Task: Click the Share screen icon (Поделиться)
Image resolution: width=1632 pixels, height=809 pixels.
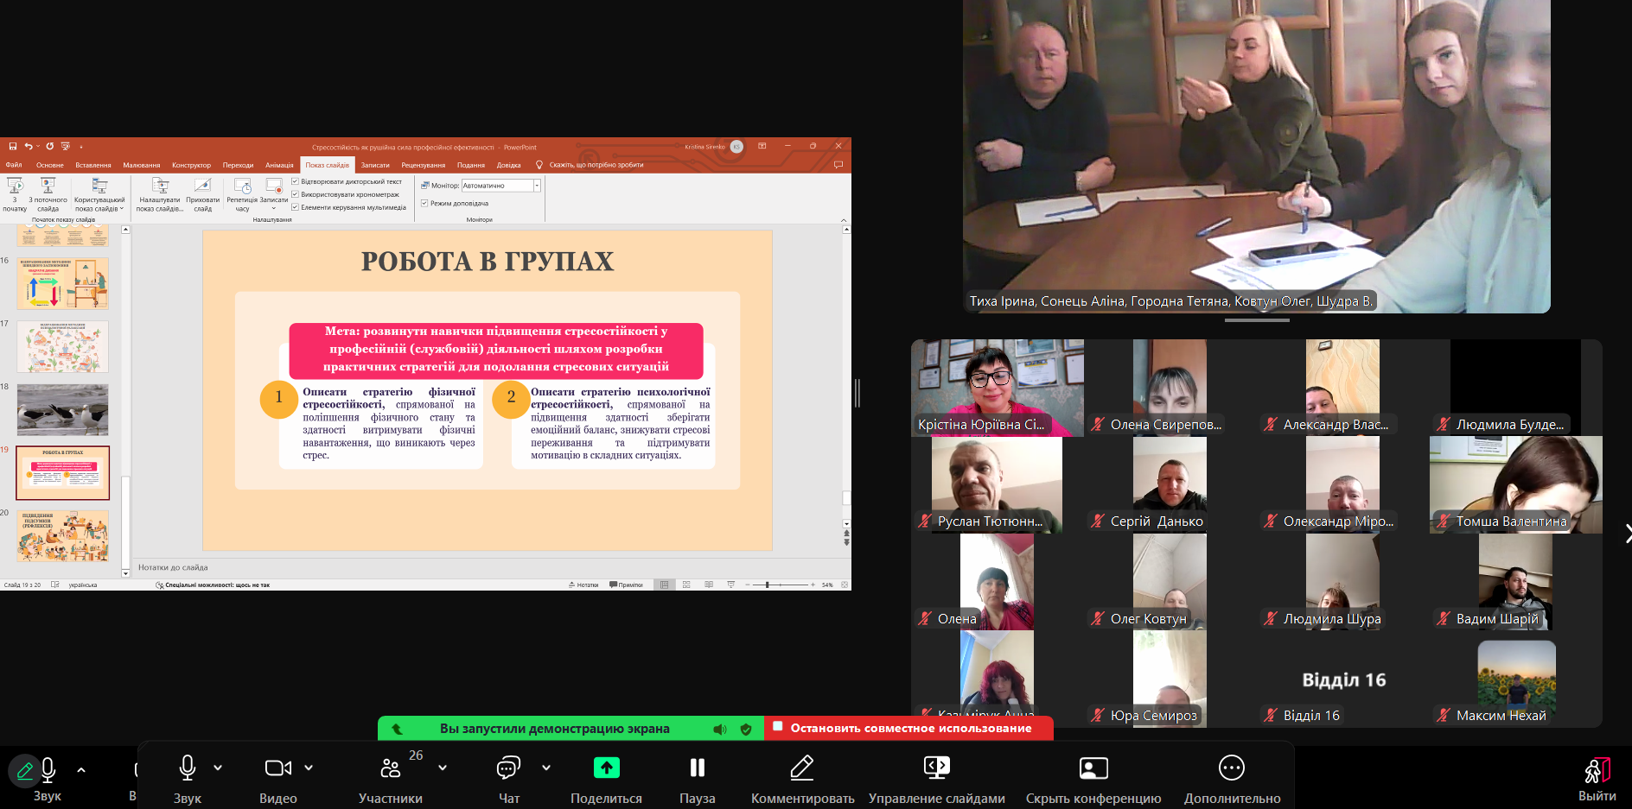Action: (606, 768)
